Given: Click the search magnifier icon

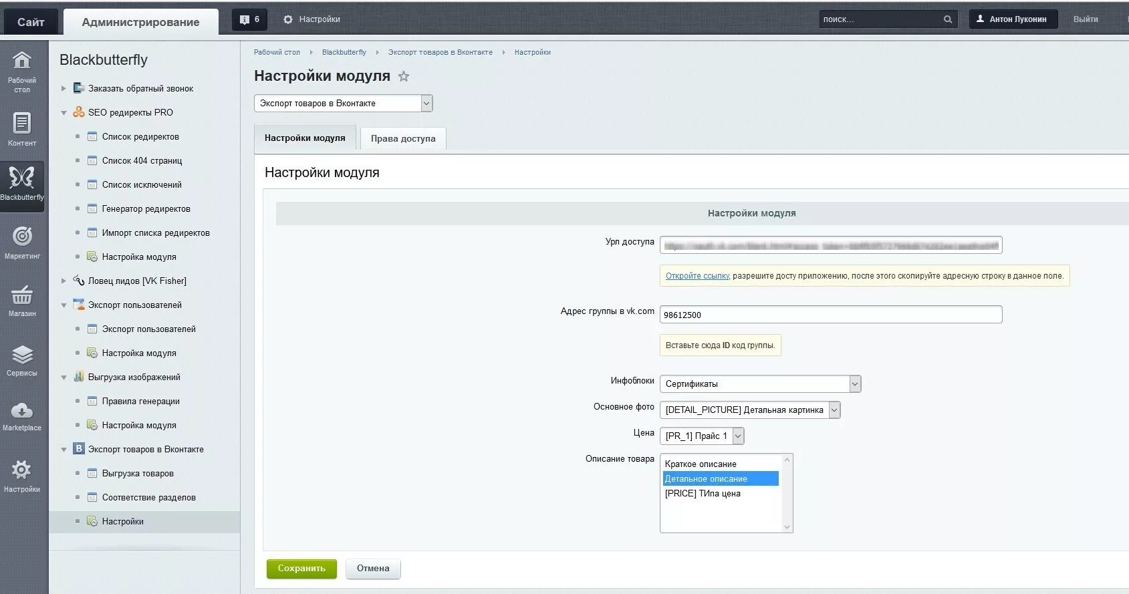Looking at the screenshot, I should pyautogui.click(x=948, y=19).
